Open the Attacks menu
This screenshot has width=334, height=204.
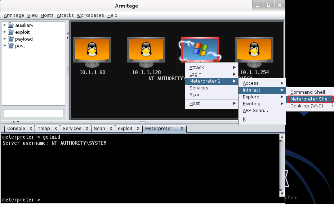pyautogui.click(x=65, y=15)
